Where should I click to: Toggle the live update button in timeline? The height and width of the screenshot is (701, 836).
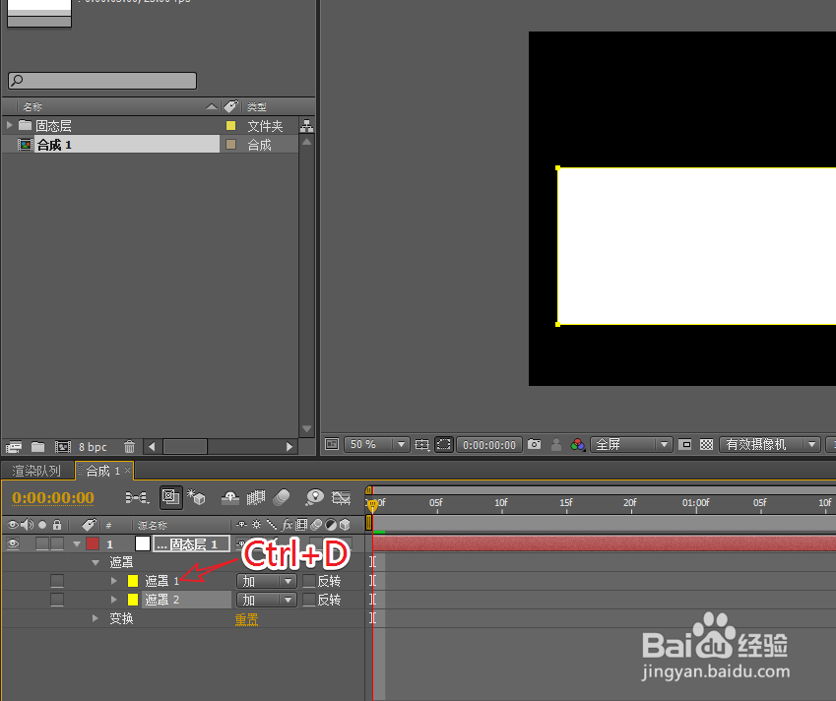pyautogui.click(x=171, y=497)
